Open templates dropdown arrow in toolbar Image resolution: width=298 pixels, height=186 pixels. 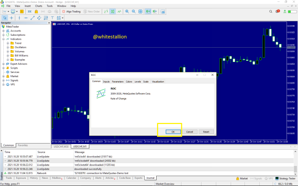pos(17,11)
